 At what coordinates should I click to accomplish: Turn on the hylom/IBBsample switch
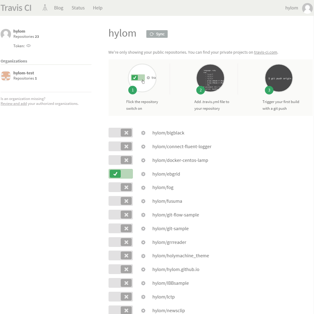pyautogui.click(x=120, y=283)
